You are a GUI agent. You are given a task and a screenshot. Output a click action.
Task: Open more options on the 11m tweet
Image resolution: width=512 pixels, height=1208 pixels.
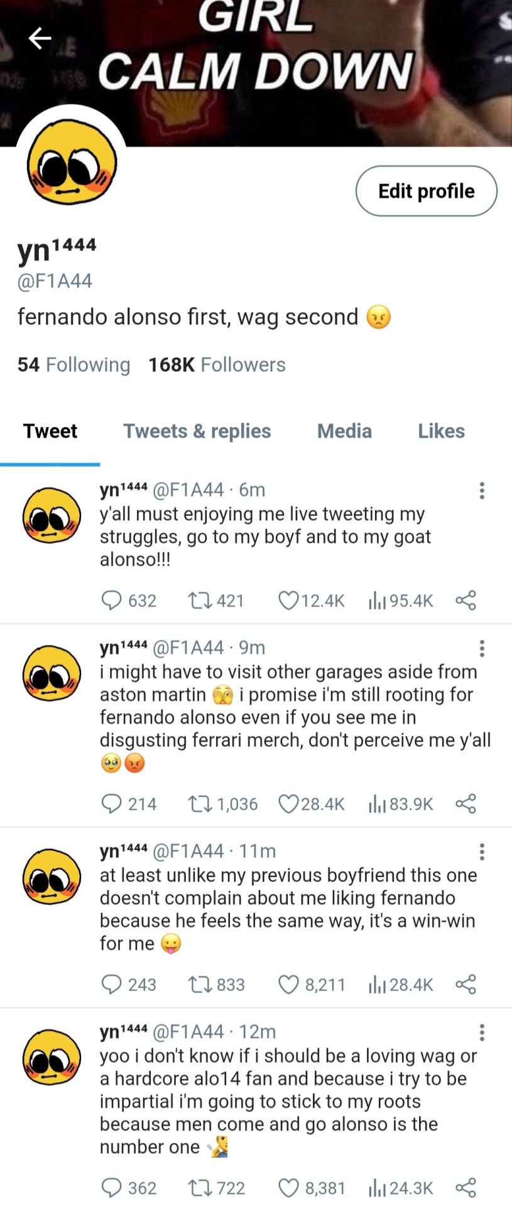coord(482,852)
